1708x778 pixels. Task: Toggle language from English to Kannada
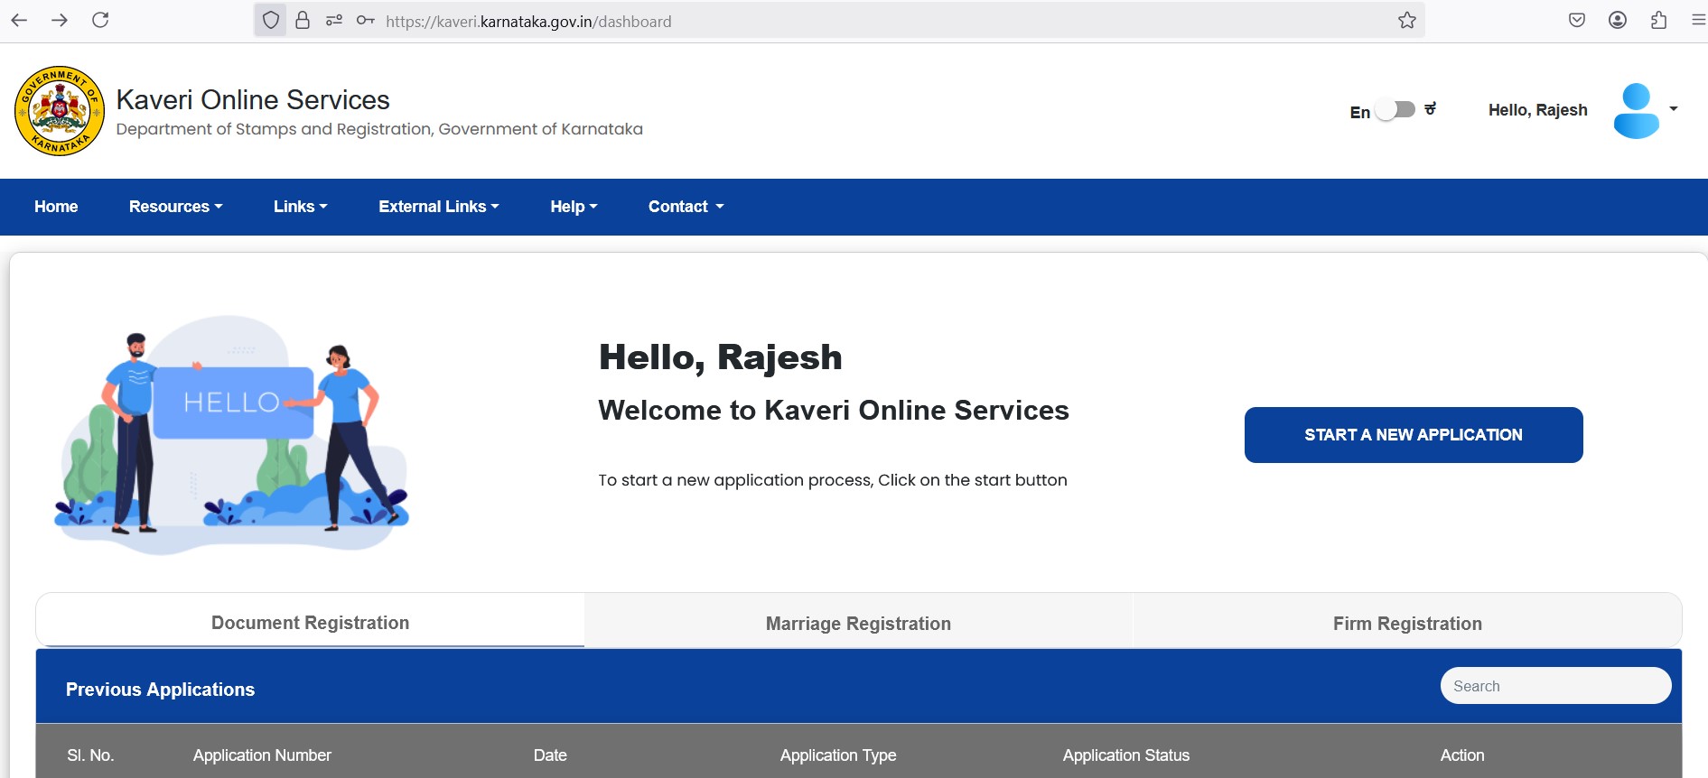tap(1395, 109)
